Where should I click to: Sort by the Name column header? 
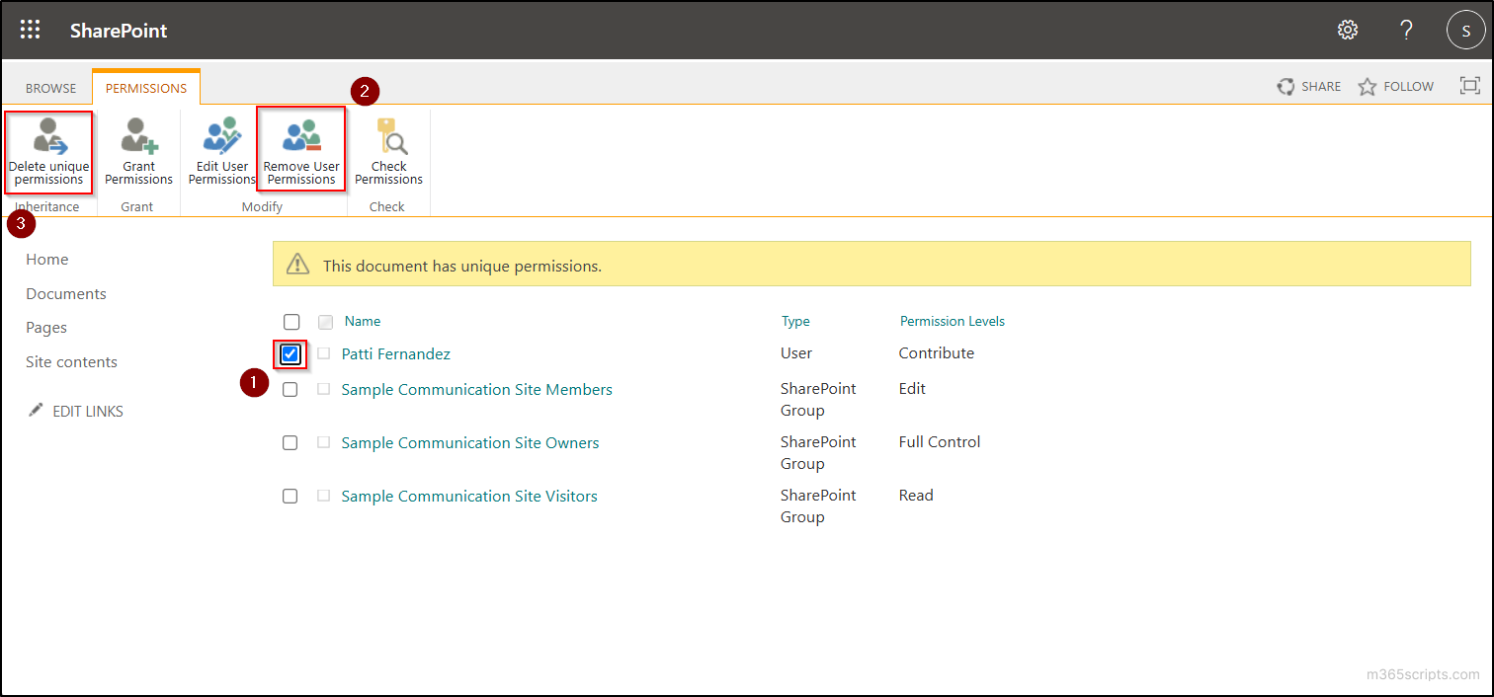pos(363,321)
